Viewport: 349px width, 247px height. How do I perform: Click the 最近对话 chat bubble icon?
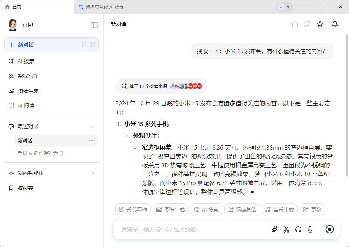[11, 127]
